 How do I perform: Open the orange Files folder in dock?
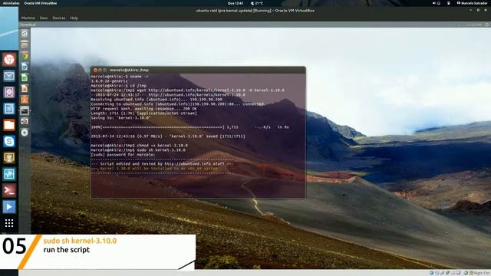coord(9,125)
